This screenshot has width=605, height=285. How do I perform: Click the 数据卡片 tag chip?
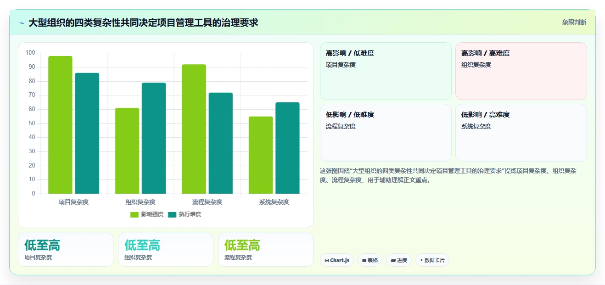432,260
